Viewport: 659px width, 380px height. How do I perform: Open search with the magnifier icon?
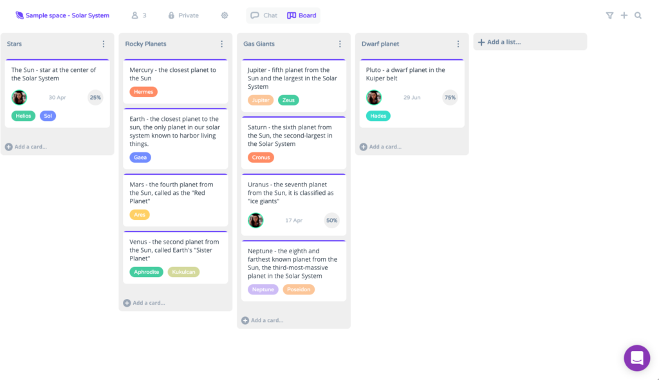pos(638,15)
